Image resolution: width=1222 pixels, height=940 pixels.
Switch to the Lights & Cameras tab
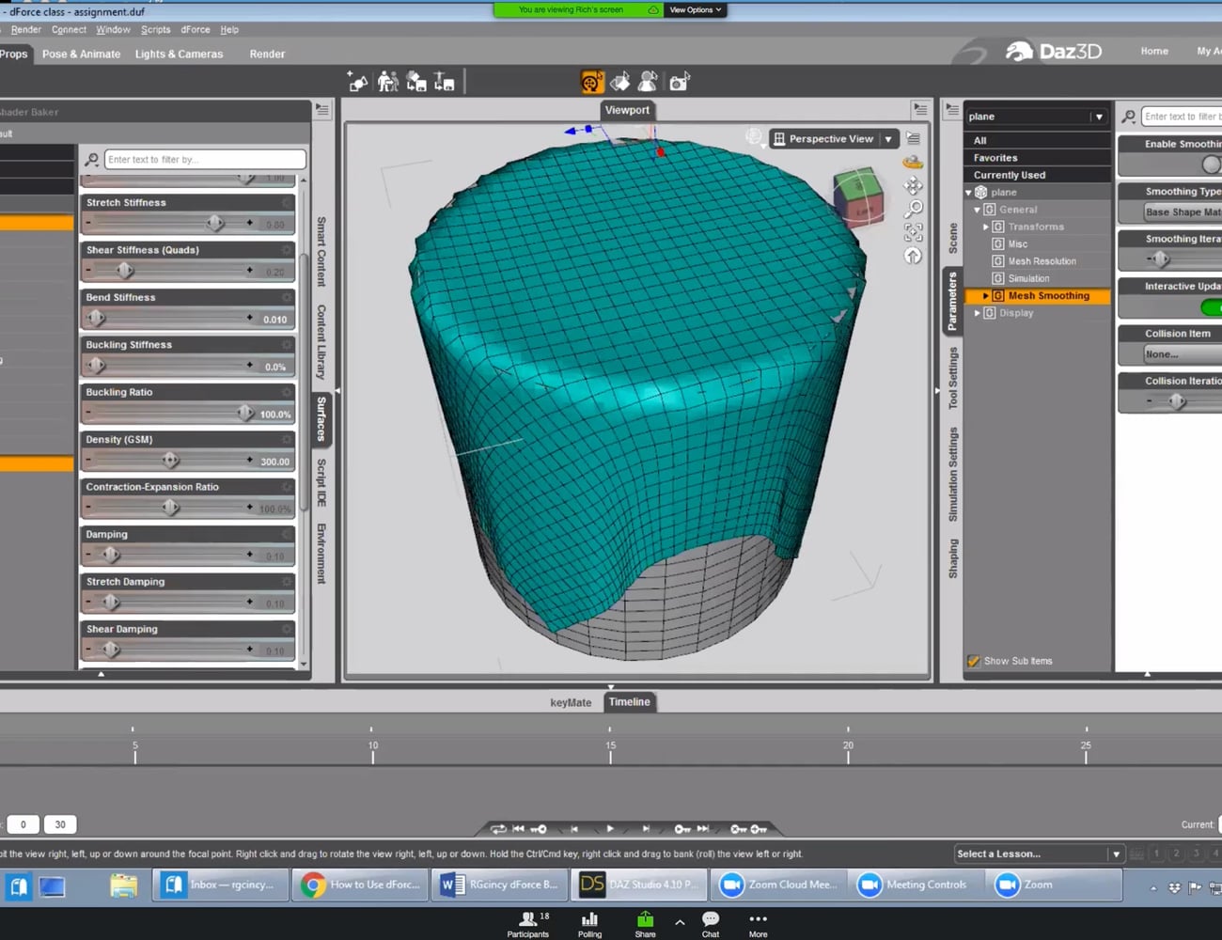[179, 54]
